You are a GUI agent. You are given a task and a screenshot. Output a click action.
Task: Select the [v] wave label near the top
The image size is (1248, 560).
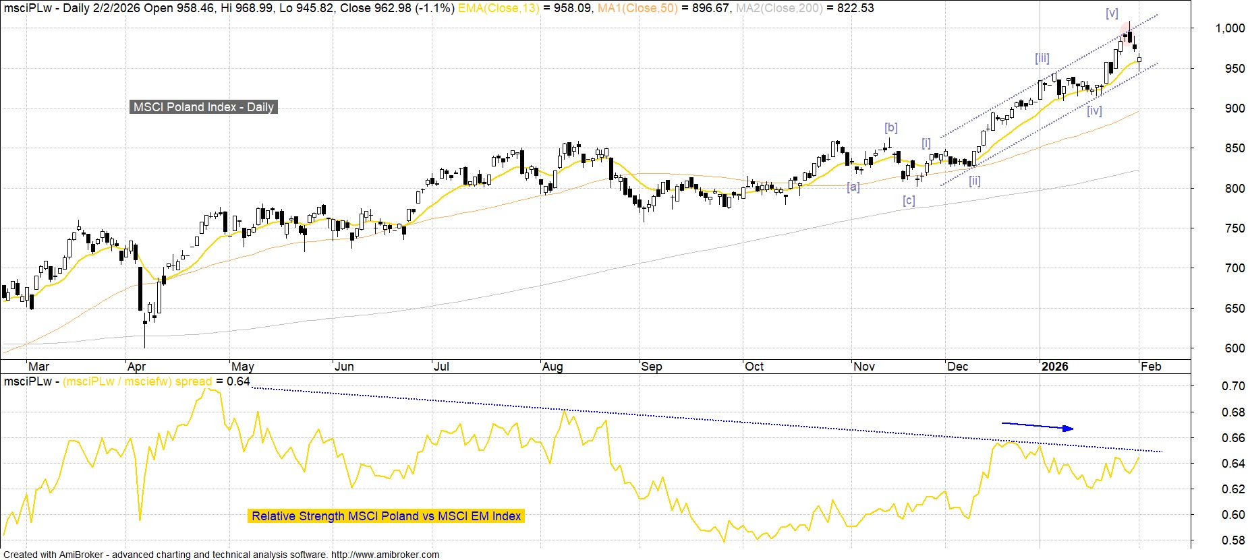coord(1112,13)
